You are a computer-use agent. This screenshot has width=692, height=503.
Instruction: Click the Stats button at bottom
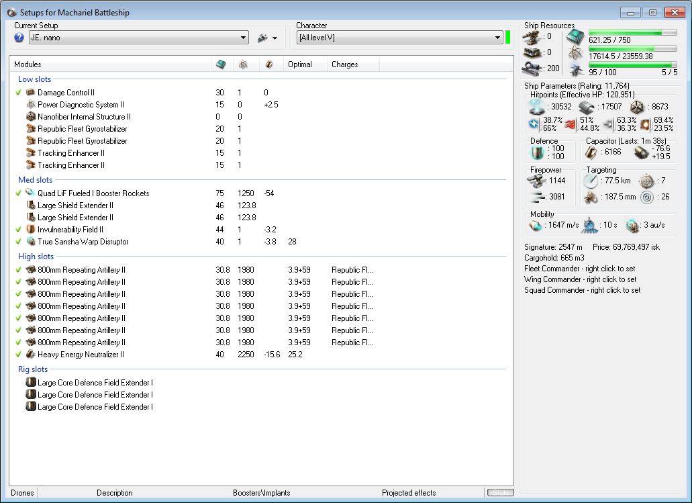tap(500, 493)
